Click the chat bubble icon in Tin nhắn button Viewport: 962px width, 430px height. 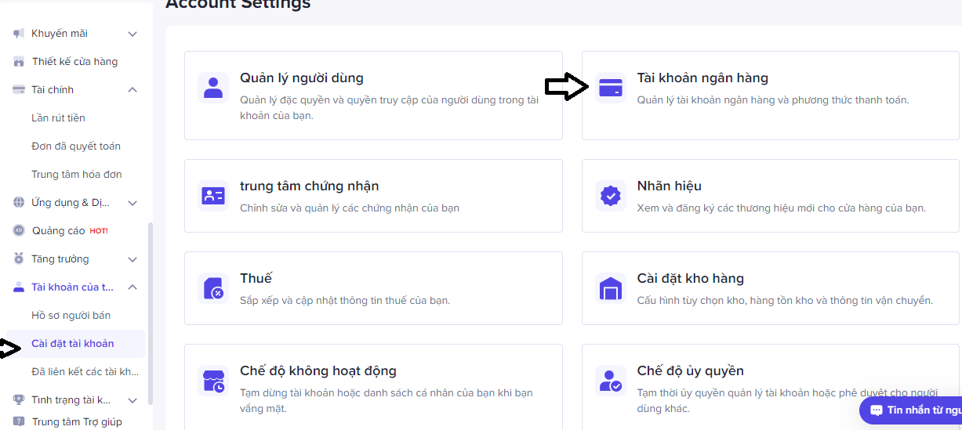click(x=876, y=410)
